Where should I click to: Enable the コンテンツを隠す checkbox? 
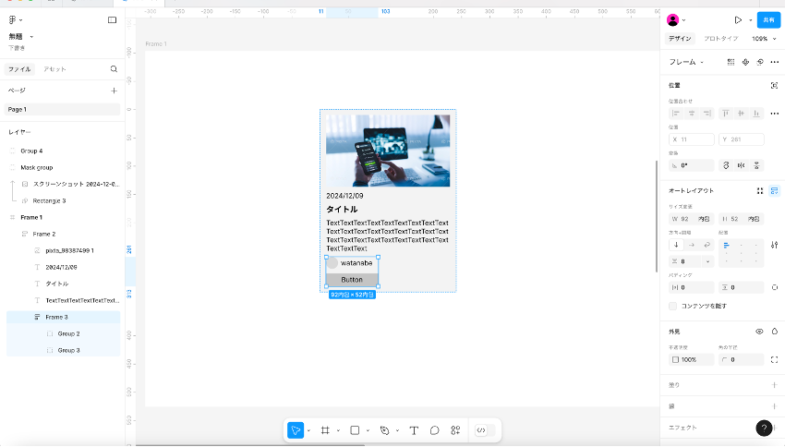click(x=673, y=306)
